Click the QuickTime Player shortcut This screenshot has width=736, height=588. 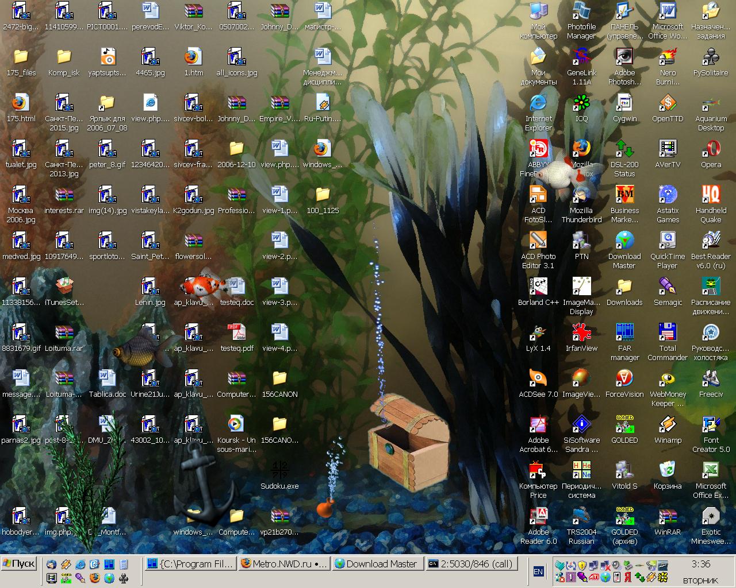tap(667, 241)
